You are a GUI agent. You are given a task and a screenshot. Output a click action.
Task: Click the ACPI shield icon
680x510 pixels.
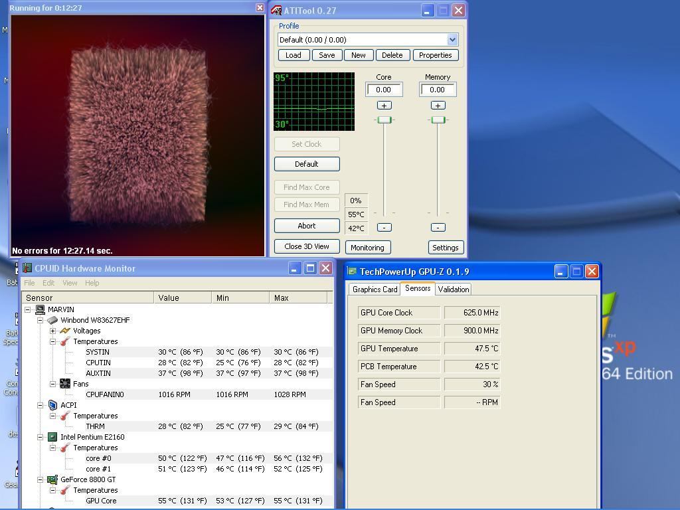(52, 405)
